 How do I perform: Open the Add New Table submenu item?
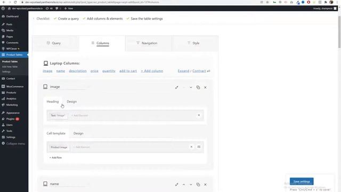click(10, 67)
